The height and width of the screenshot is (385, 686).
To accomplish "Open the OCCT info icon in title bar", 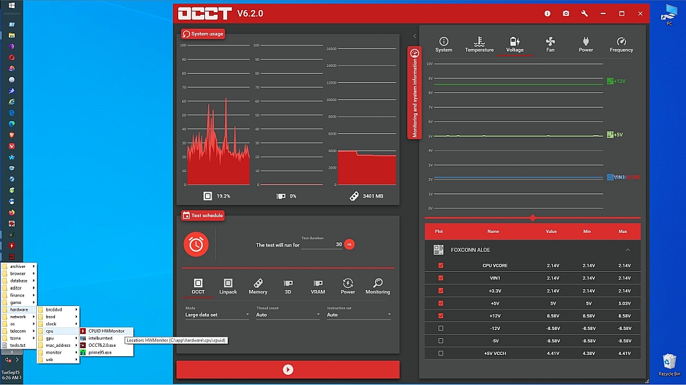I will [547, 13].
